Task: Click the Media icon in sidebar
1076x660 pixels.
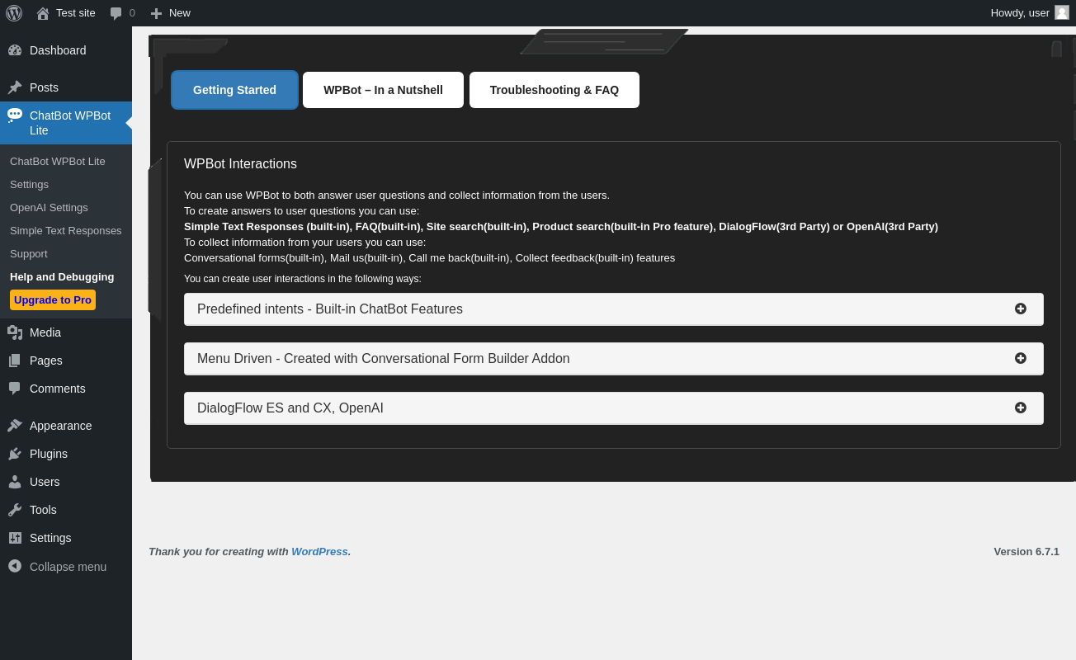Action: (15, 332)
